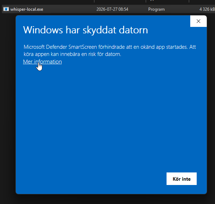The image size is (215, 204).
Task: Select the whisper-local.exe file name
Action: click(27, 9)
